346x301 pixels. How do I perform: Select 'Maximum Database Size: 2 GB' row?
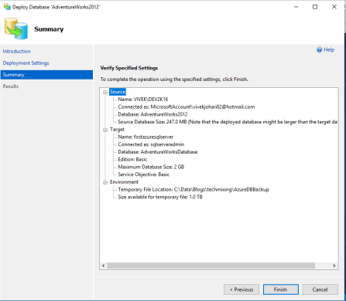pos(151,167)
